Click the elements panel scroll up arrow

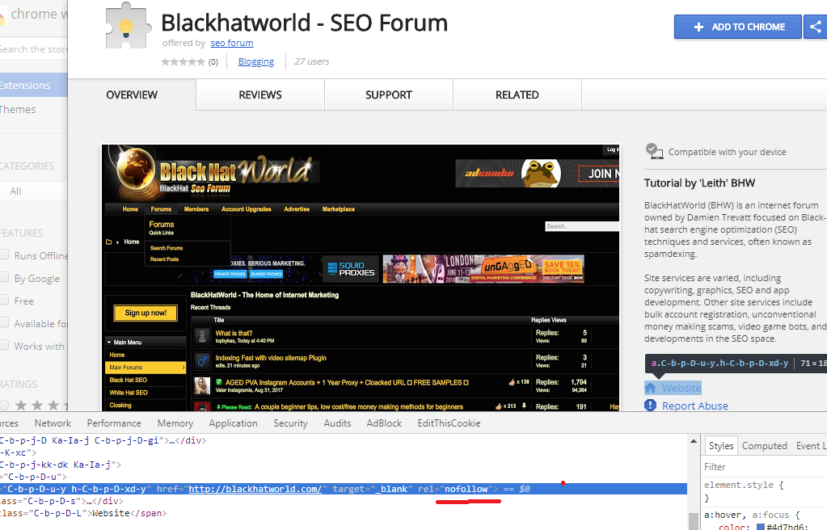(x=694, y=441)
